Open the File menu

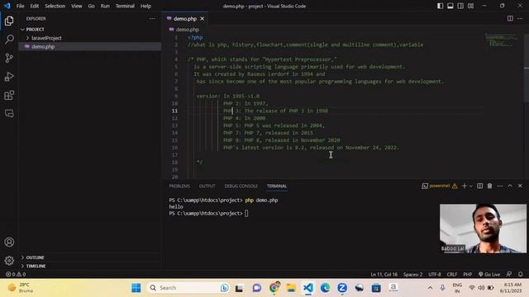(x=20, y=6)
